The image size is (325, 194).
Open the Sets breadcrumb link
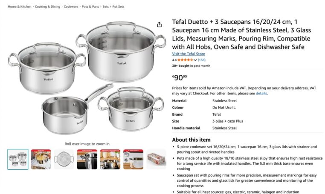tap(105, 7)
